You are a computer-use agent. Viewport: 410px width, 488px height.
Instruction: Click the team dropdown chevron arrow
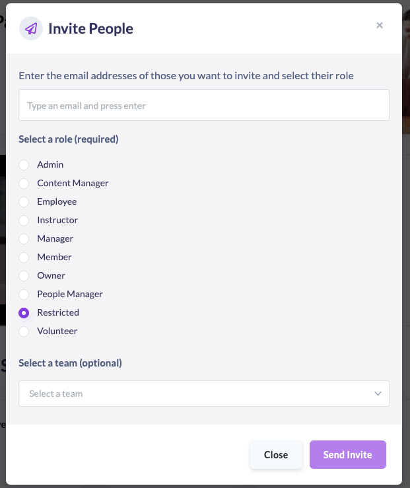click(378, 394)
